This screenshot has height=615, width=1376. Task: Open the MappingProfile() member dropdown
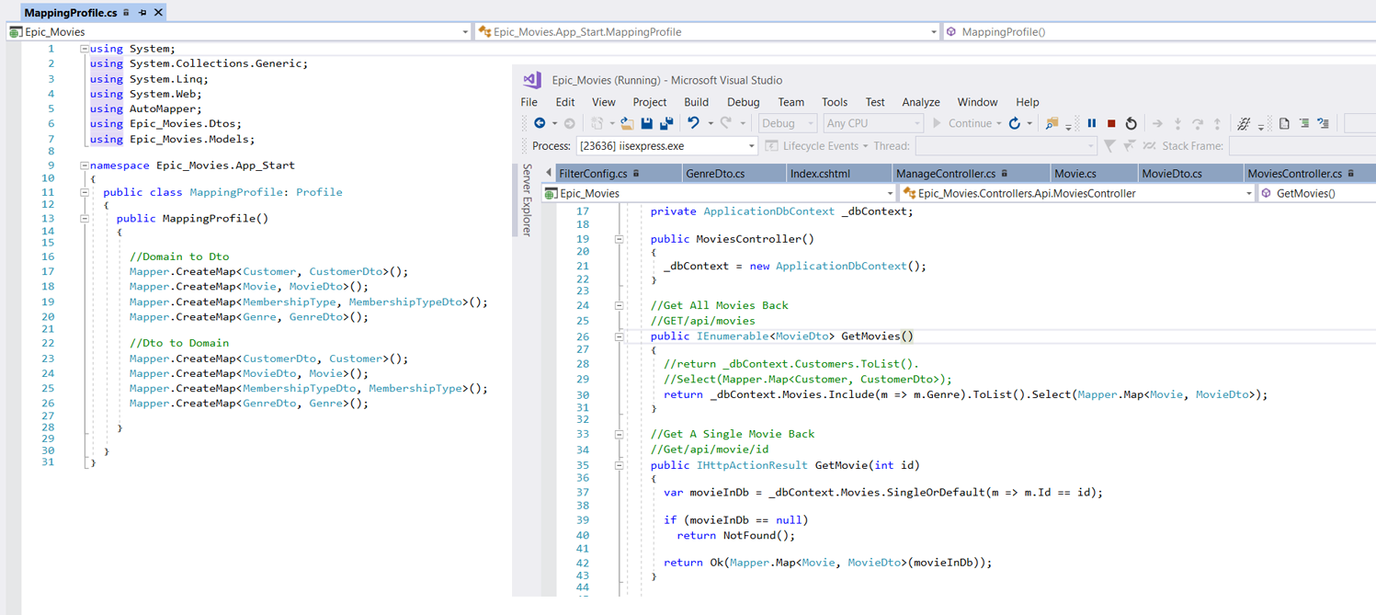(x=1159, y=31)
